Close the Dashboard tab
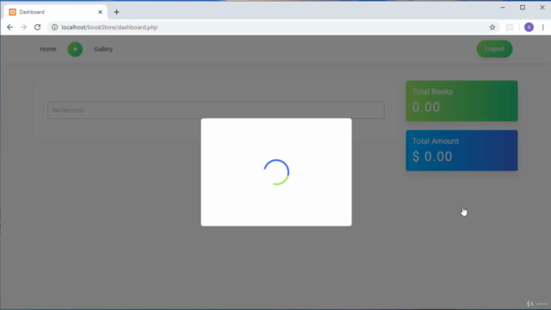This screenshot has width=551, height=310. (x=100, y=12)
